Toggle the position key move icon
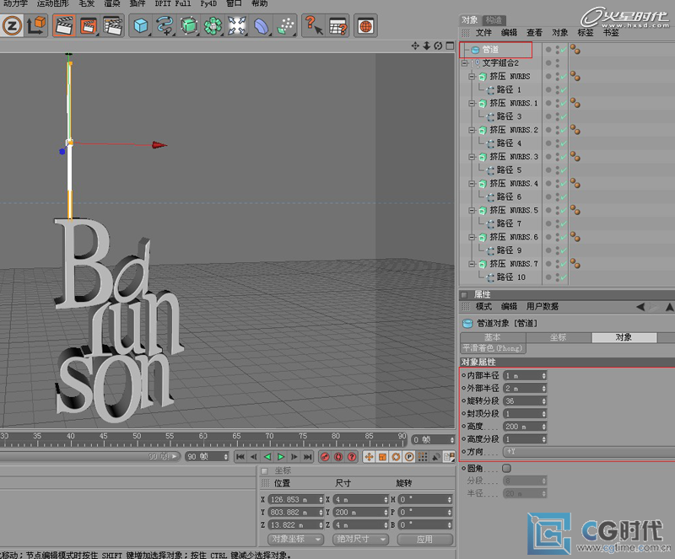 point(369,457)
